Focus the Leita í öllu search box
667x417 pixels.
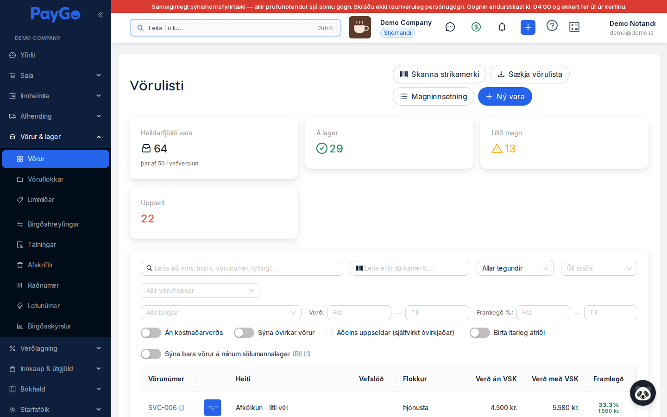pos(235,28)
